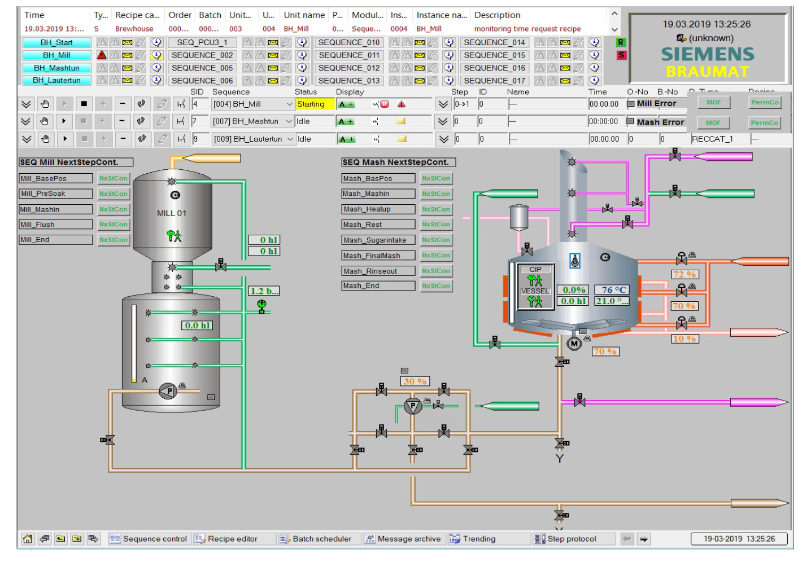Click the SEQUENCE_010 button
Viewport: 811px width, 580px height.
(349, 42)
